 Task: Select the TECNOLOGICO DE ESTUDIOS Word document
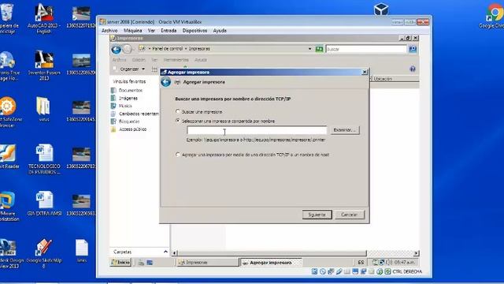tap(44, 159)
